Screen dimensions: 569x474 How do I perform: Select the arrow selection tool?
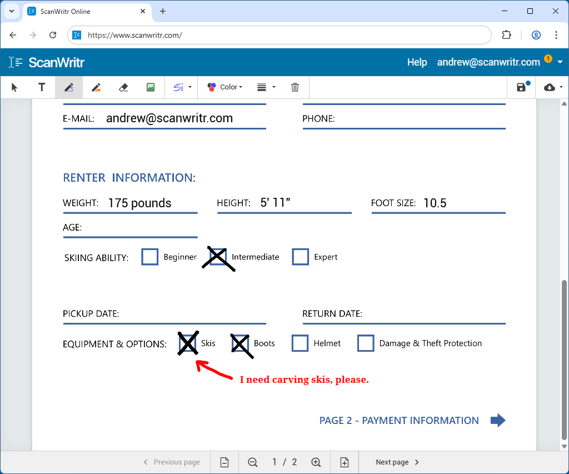[x=14, y=87]
